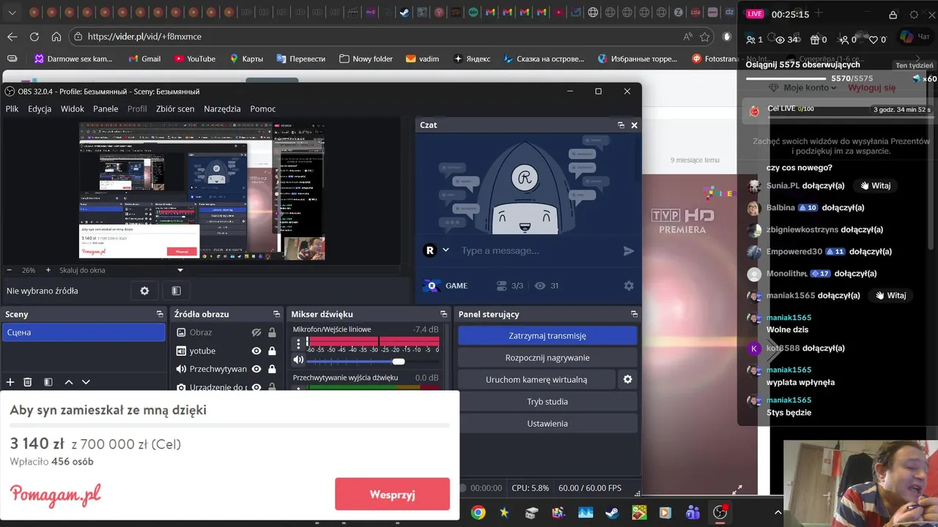The image size is (938, 527).
Task: Open the Pomoc menu in OBS
Action: (263, 109)
